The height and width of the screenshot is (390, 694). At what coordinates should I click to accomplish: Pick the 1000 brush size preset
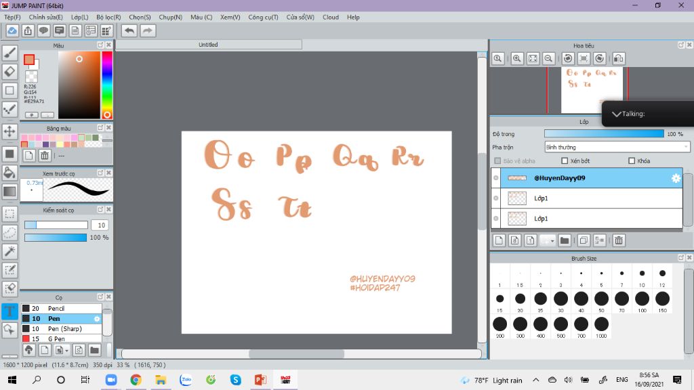[x=601, y=327]
